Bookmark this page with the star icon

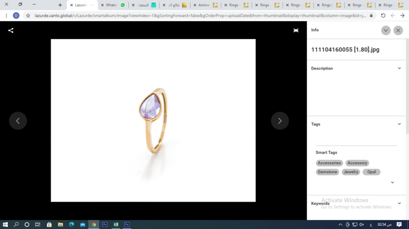point(28,15)
